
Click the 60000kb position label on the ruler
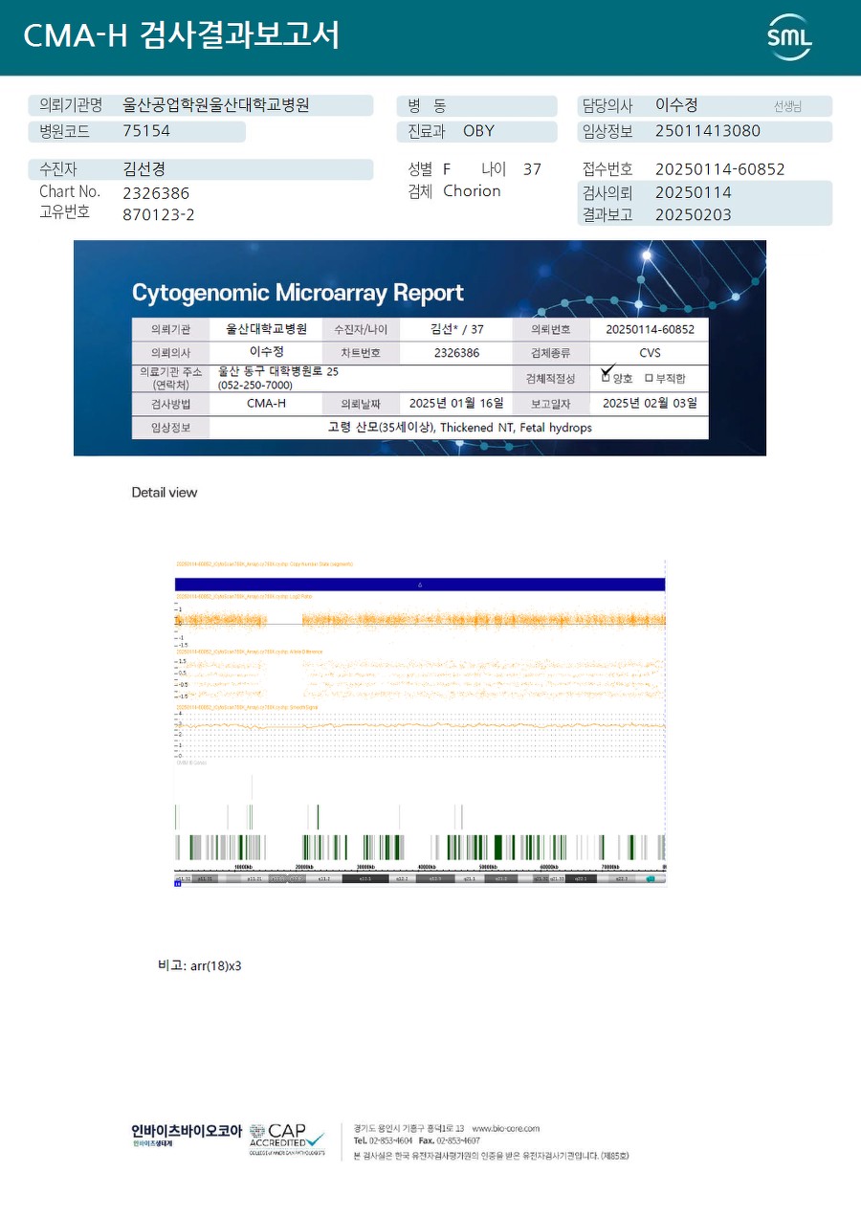550,868
